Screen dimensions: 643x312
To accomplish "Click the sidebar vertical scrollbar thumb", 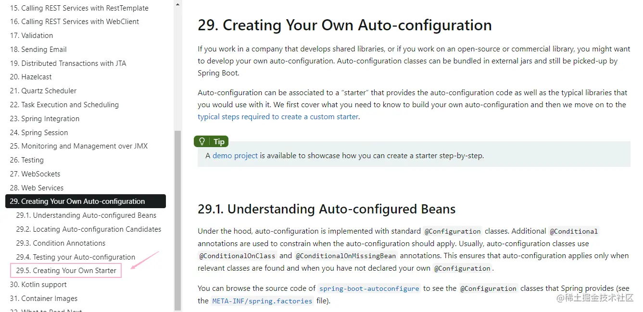I will pyautogui.click(x=178, y=220).
